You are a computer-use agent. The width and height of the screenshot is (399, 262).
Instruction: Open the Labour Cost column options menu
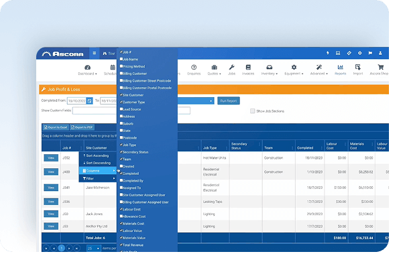click(x=345, y=144)
